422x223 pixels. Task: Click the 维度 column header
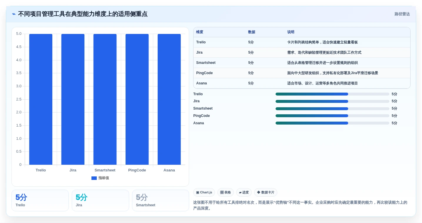coord(200,32)
